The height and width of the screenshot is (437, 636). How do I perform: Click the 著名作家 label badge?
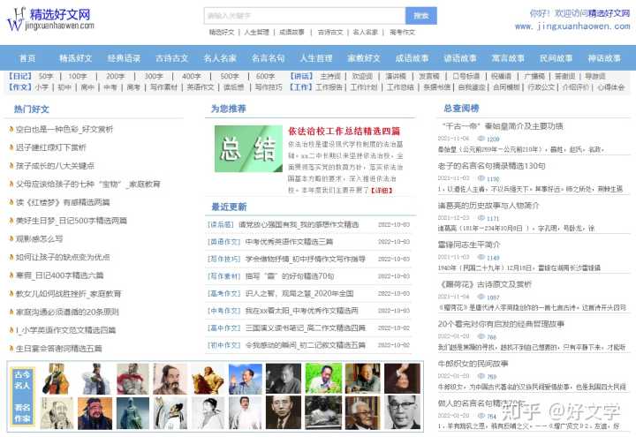(x=23, y=412)
